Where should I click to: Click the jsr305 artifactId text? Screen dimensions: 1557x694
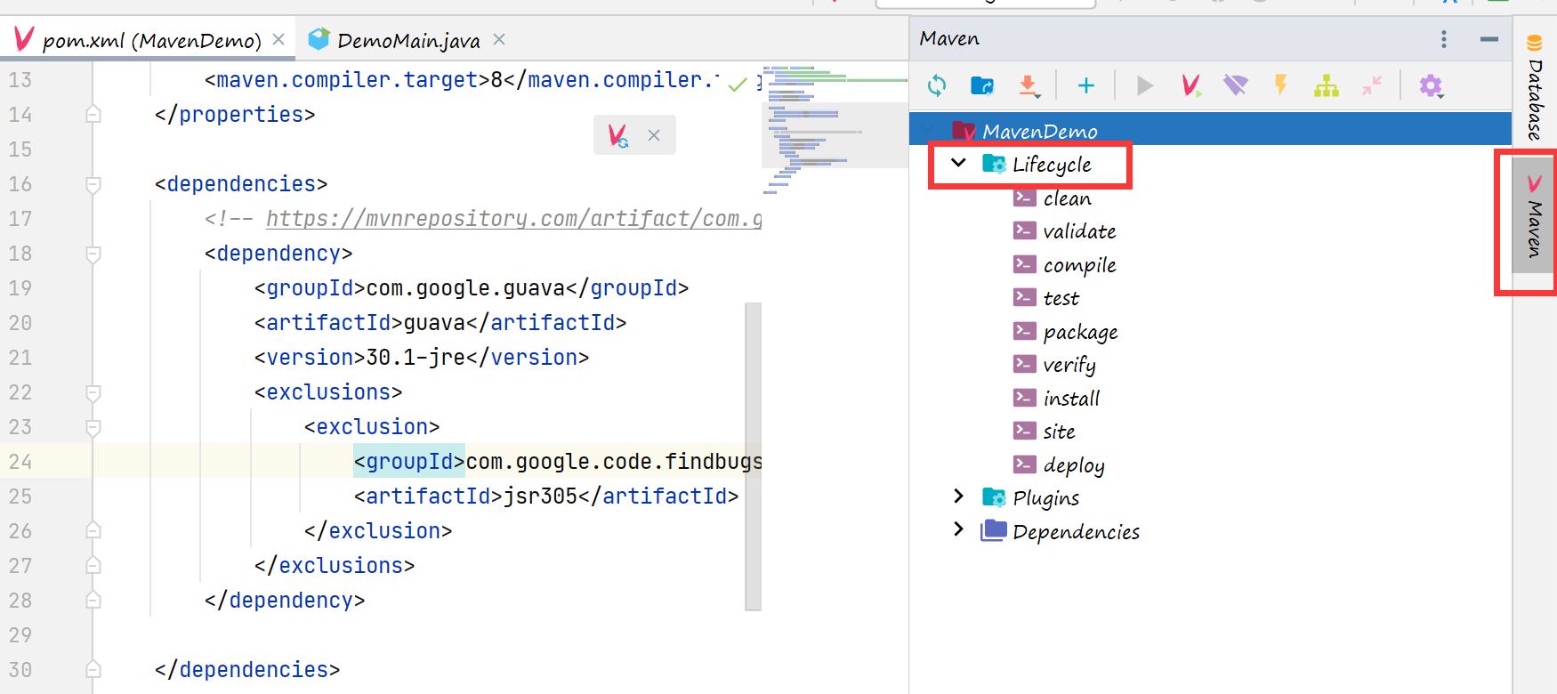pyautogui.click(x=541, y=496)
